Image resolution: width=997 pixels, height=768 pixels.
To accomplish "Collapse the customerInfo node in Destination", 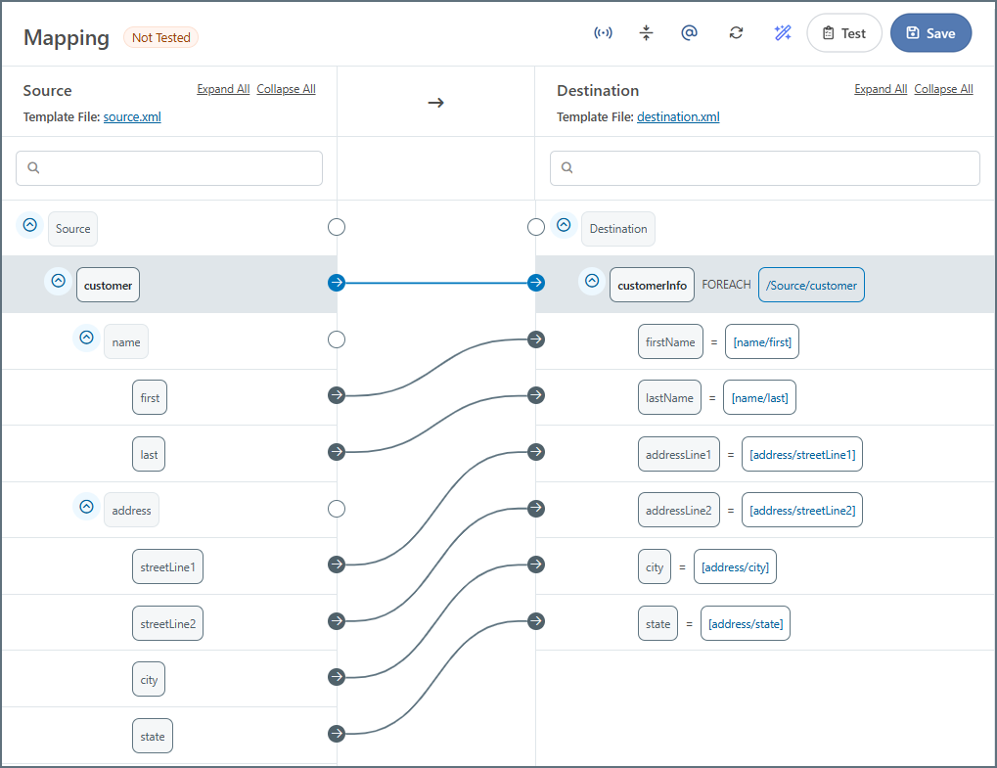I will coord(592,282).
